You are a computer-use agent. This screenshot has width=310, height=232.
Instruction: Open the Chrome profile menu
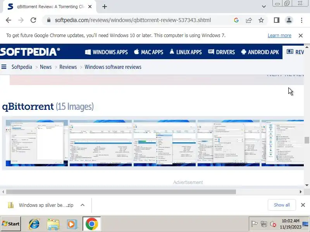pos(289,20)
